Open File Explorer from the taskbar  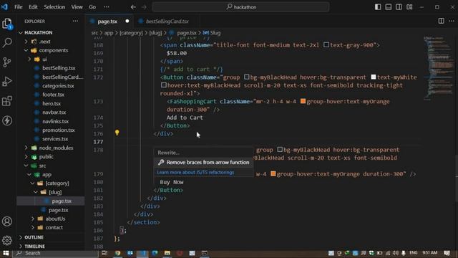point(167,253)
